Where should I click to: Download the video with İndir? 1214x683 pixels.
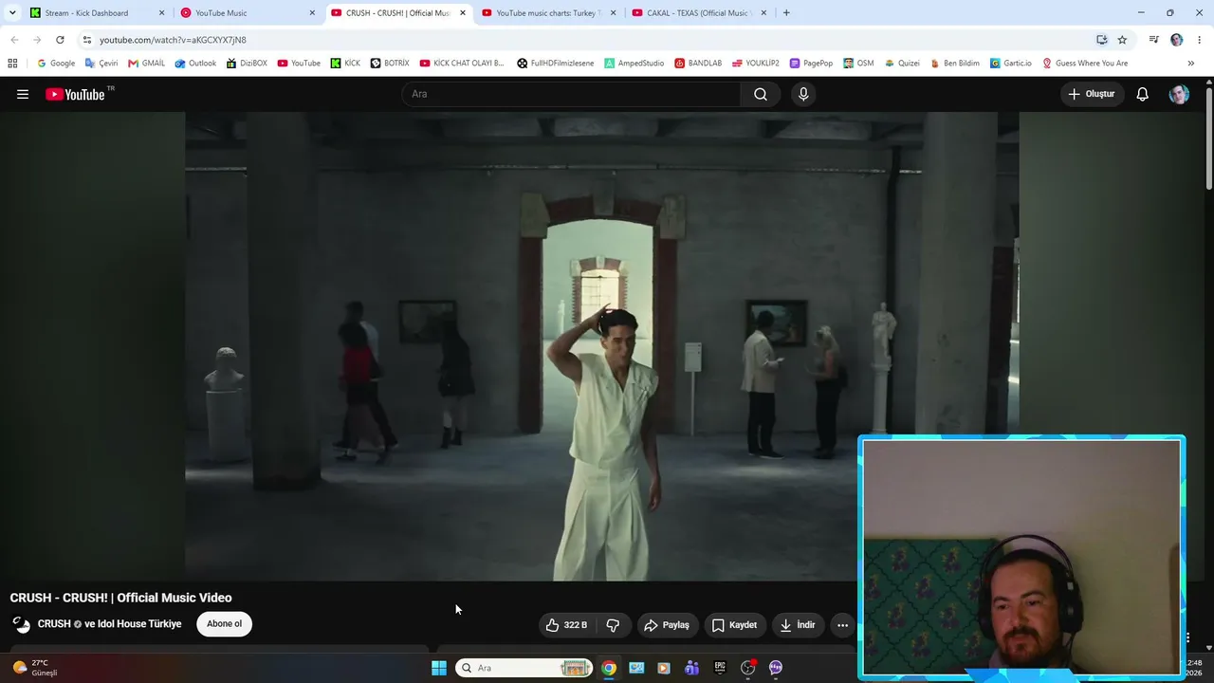[798, 625]
